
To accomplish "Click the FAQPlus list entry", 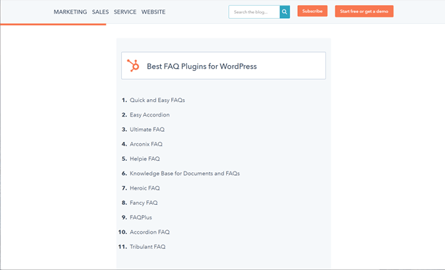I will [141, 217].
